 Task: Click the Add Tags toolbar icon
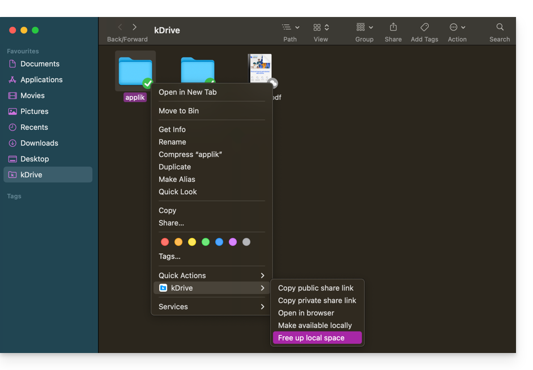424,27
